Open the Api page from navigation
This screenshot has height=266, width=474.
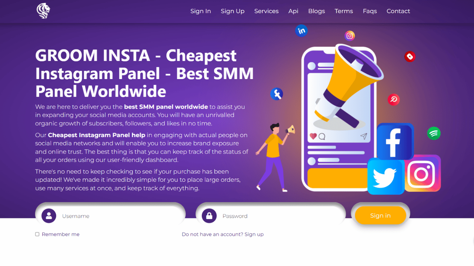click(x=293, y=11)
